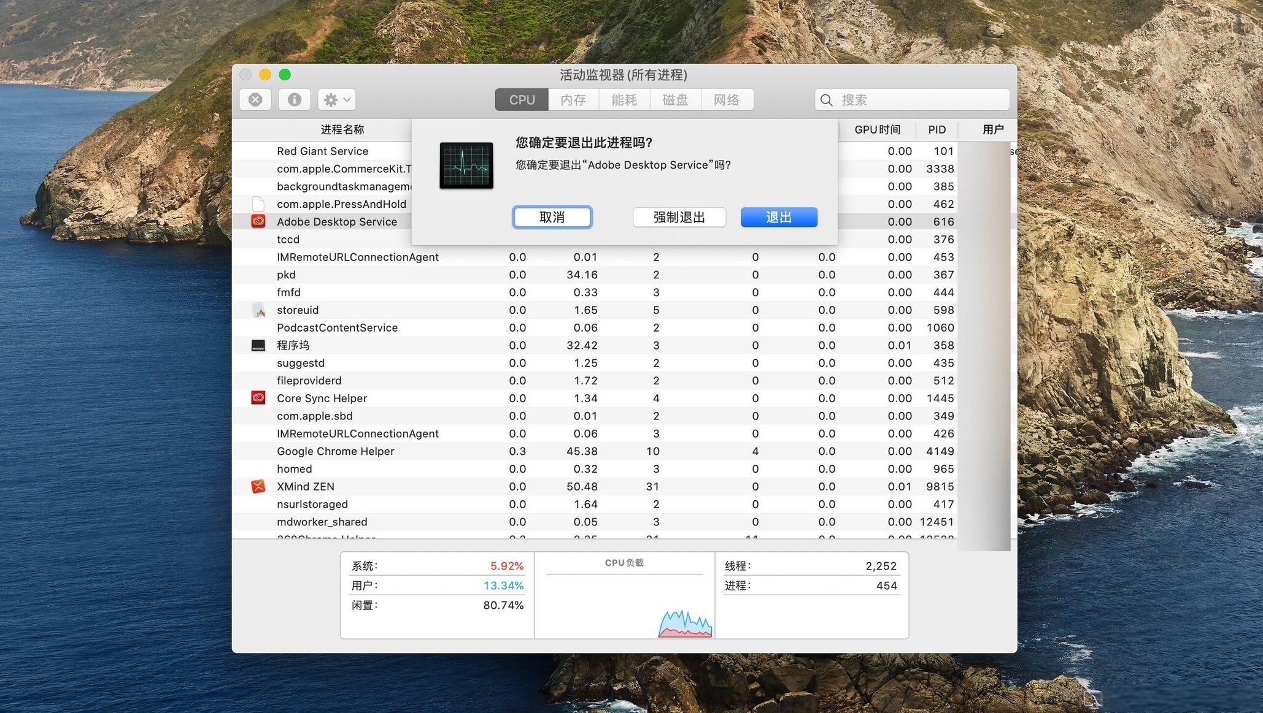Click the Adobe Desktop Service Creative Cloud icon

[x=258, y=221]
